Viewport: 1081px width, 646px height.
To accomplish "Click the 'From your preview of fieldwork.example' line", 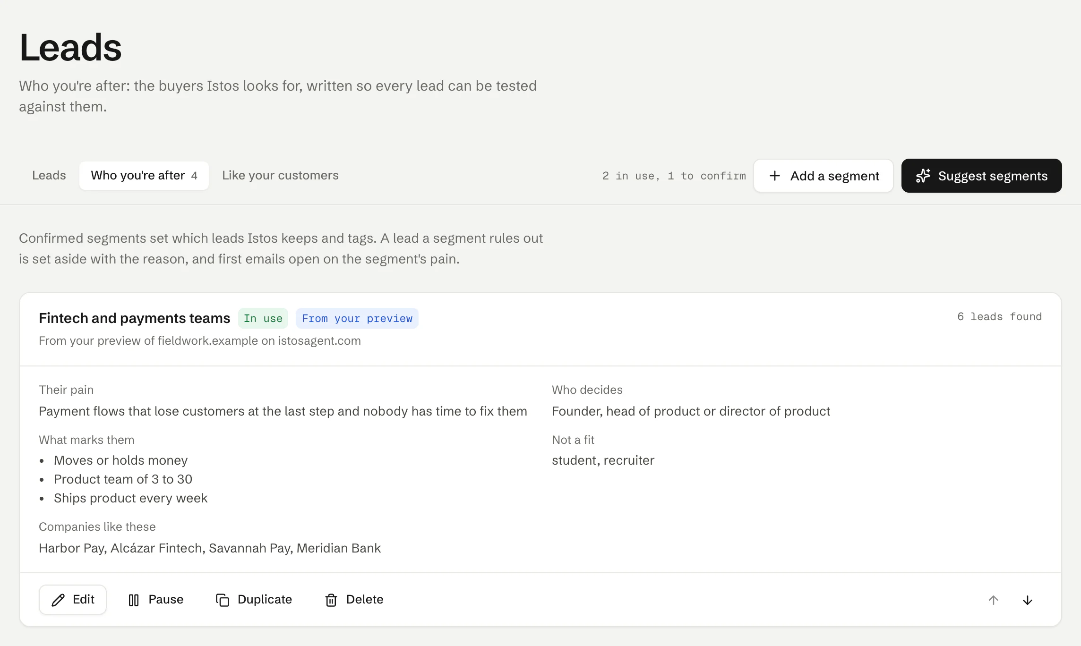I will coord(199,341).
